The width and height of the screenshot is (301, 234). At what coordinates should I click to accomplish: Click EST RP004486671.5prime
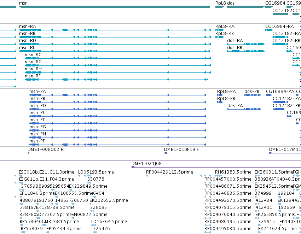pos(228,186)
